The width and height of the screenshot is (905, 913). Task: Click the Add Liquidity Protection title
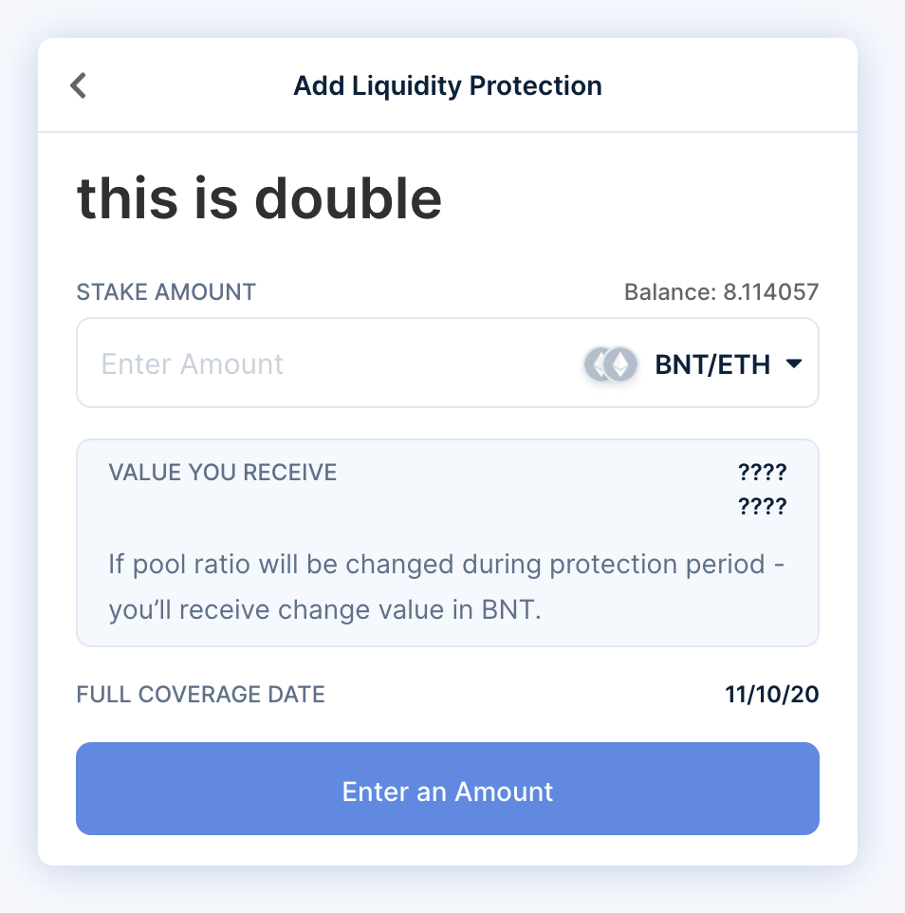coord(447,85)
